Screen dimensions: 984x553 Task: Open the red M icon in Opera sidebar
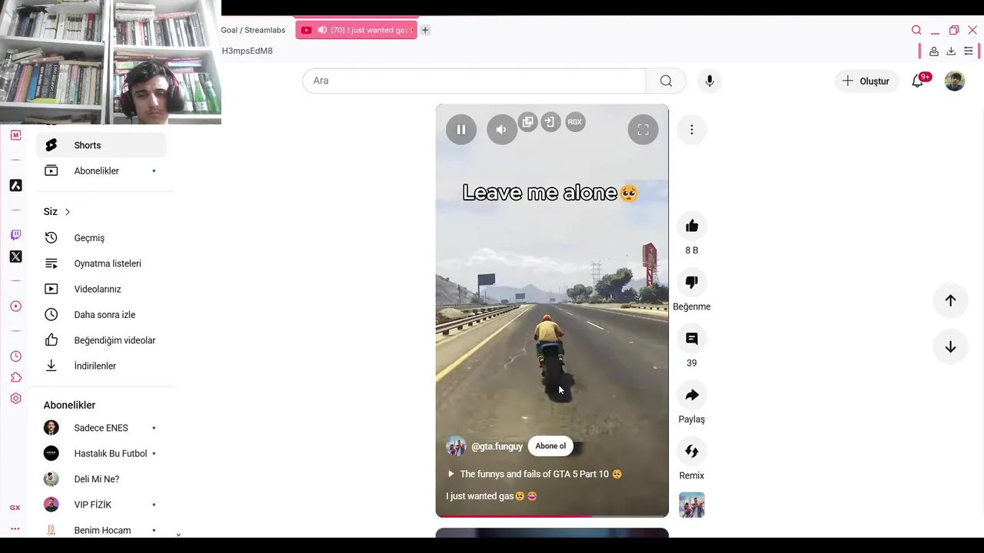[x=15, y=135]
